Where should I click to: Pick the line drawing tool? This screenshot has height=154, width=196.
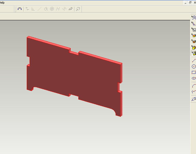[194, 60]
